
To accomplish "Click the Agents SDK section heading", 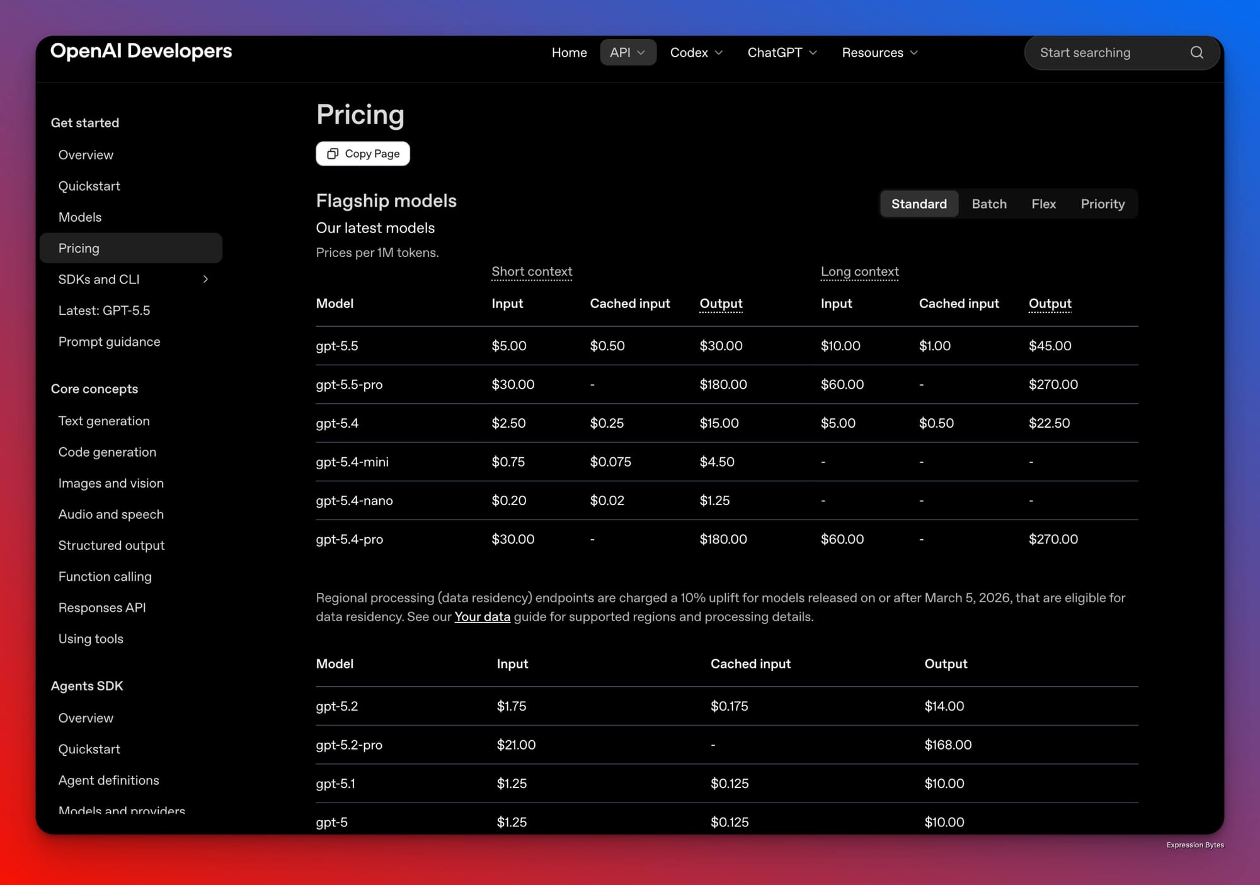I will 87,686.
